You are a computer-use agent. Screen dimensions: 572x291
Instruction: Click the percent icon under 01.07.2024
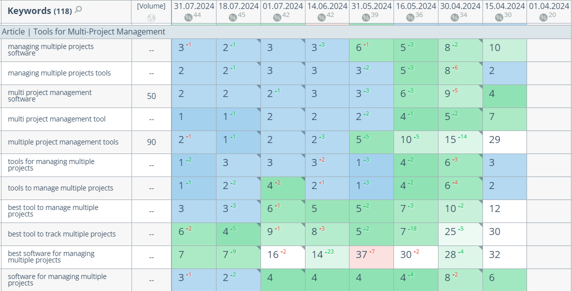[x=277, y=17]
